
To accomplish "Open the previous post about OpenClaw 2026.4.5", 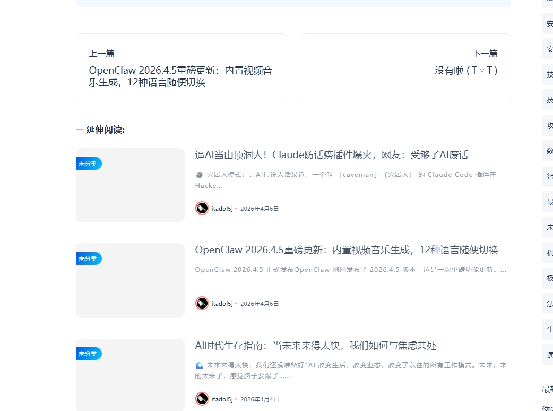I will (x=182, y=67).
